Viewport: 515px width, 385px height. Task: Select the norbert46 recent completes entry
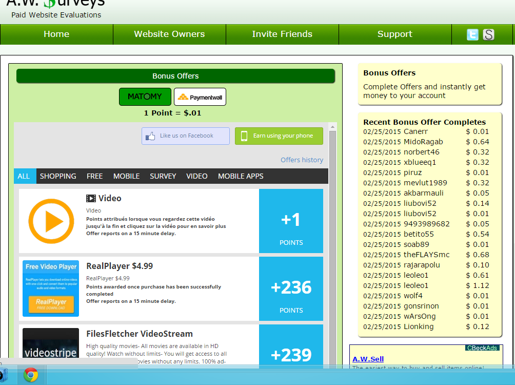coord(426,152)
